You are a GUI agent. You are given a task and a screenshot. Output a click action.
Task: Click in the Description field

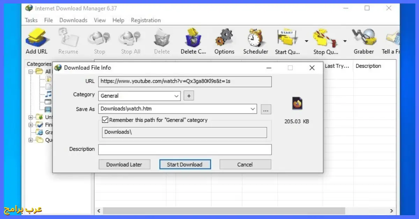click(185, 150)
